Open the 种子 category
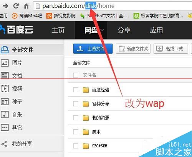The image size is (192, 157). [17, 101]
